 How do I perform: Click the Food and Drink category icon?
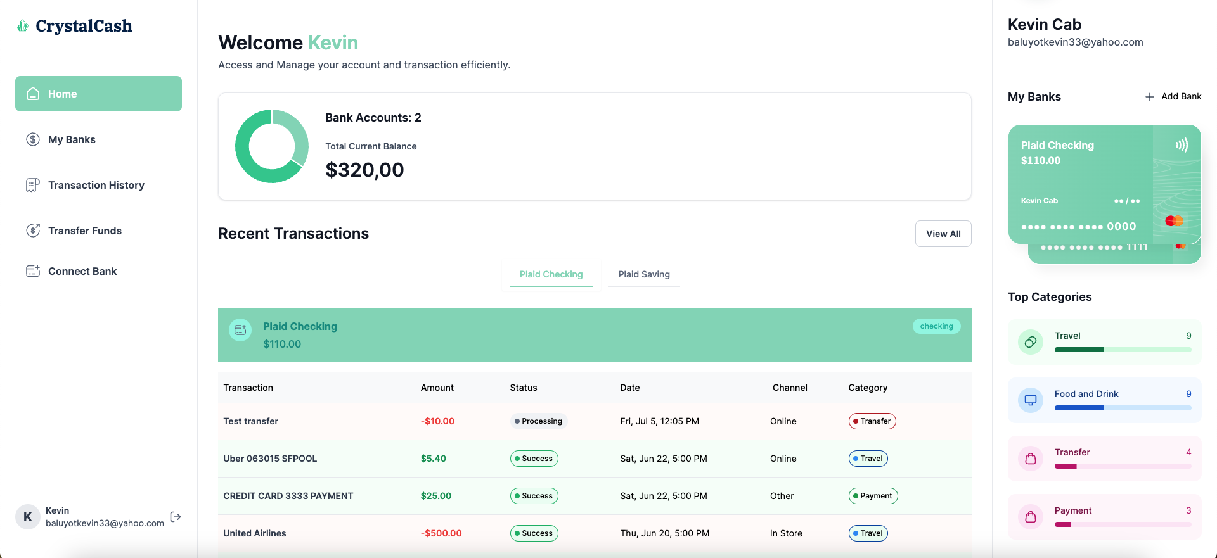tap(1031, 400)
